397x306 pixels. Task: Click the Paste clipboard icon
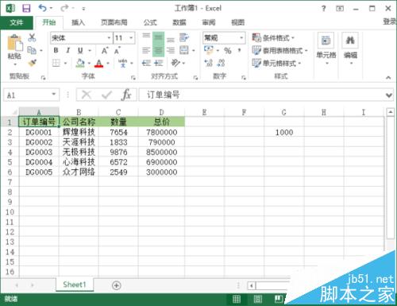pyautogui.click(x=14, y=43)
